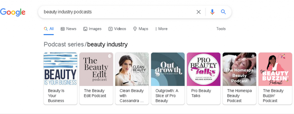294x114 pixels.
Task: Open the Pro Beauty Talks title link
Action: pyautogui.click(x=201, y=93)
